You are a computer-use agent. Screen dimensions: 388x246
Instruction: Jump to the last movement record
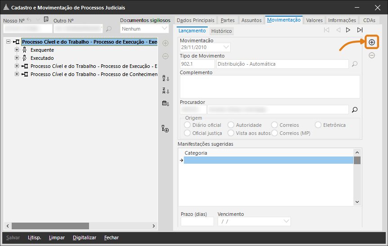(360, 30)
